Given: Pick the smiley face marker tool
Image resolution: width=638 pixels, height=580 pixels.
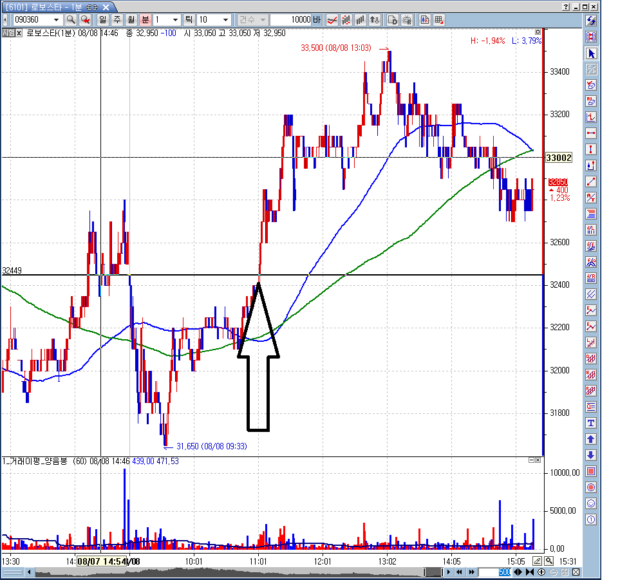Looking at the screenshot, I should [x=591, y=503].
